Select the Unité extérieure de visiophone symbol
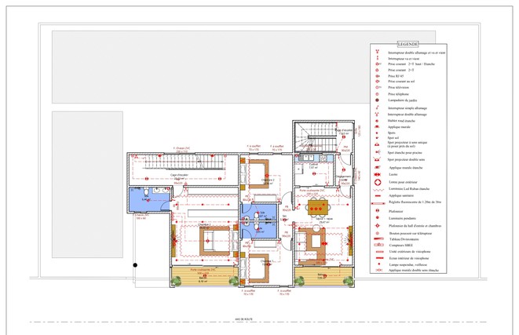The image size is (519, 335). tap(378, 252)
